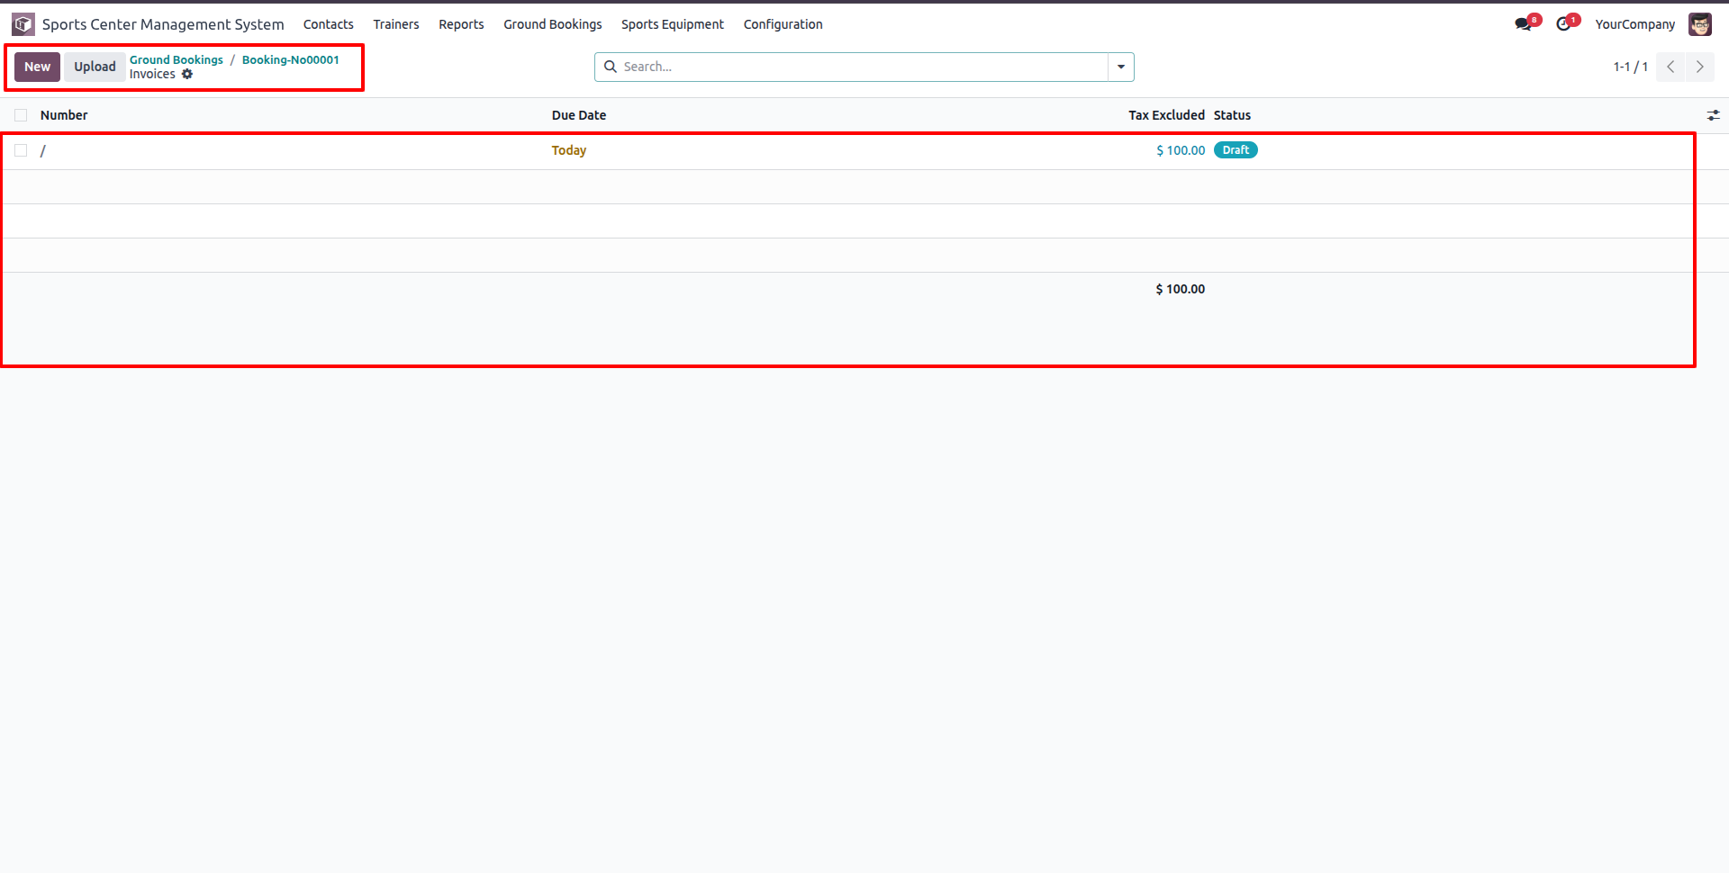Click the Today due date cell
Viewport: 1729px width, 873px height.
(569, 150)
